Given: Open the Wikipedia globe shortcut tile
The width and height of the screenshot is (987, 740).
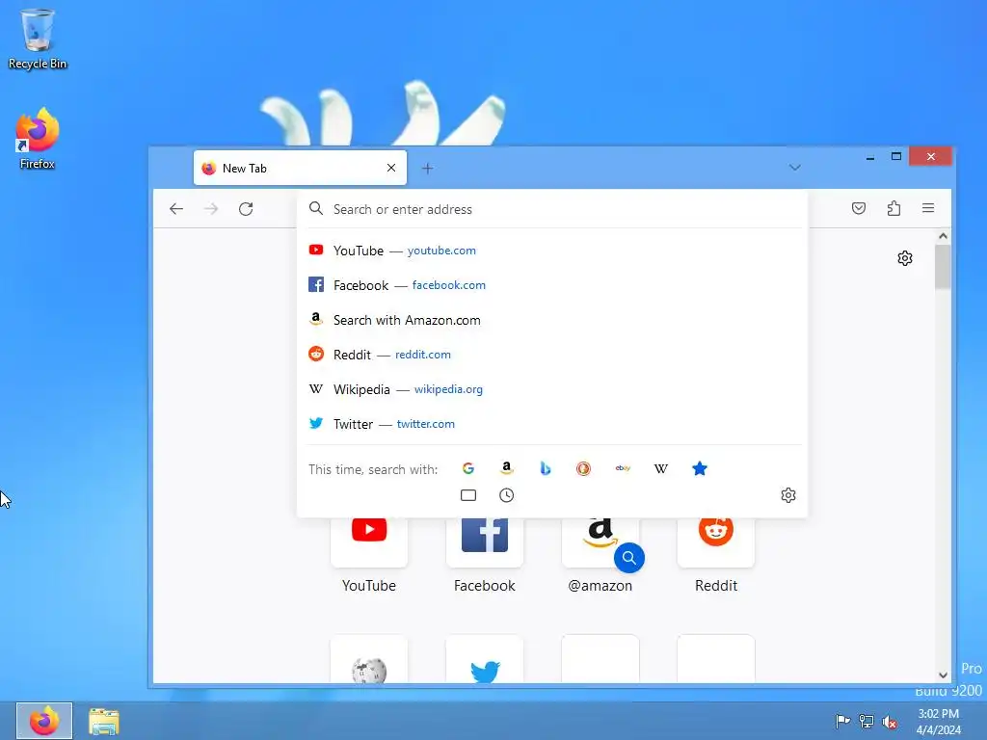Looking at the screenshot, I should click(369, 659).
